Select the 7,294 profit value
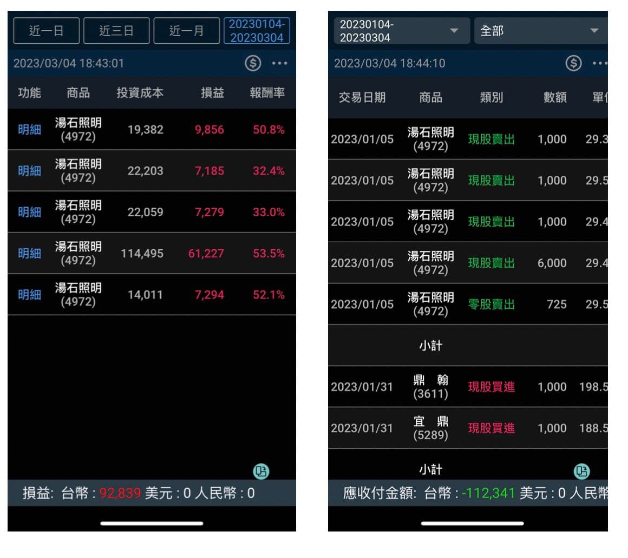The image size is (628, 558). click(x=210, y=295)
